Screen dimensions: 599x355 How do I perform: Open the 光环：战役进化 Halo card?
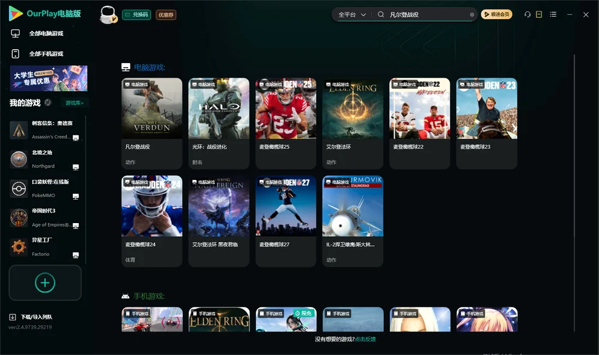tap(219, 123)
